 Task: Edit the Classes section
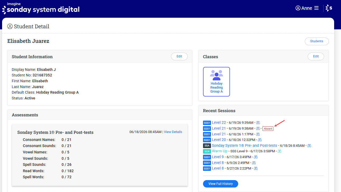(x=316, y=56)
